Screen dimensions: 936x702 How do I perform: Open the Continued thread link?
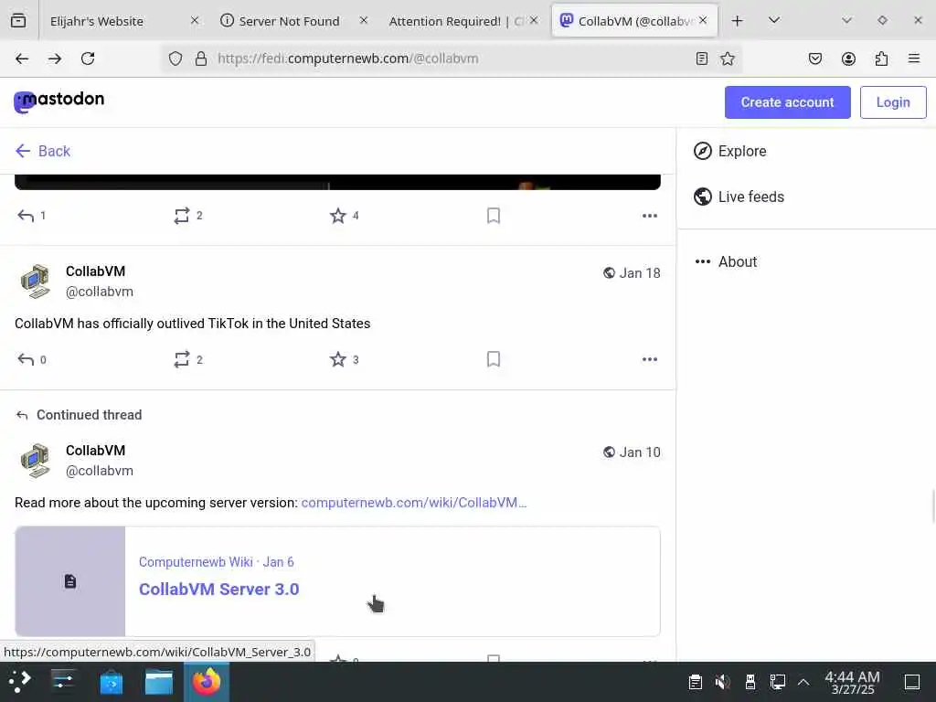tap(89, 415)
